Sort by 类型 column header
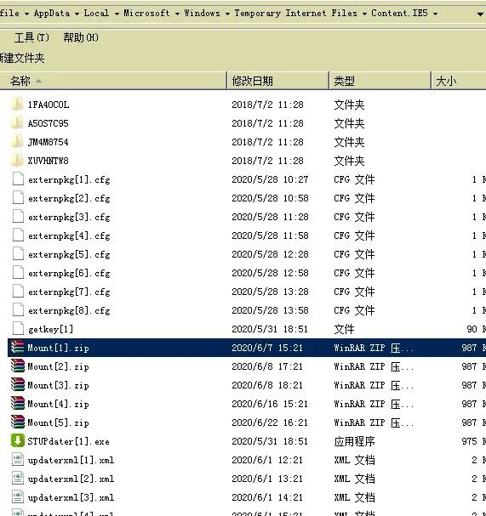486x516 pixels. pos(380,81)
